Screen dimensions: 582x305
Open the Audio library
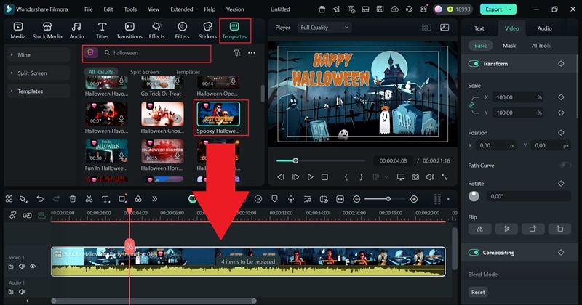click(76, 30)
